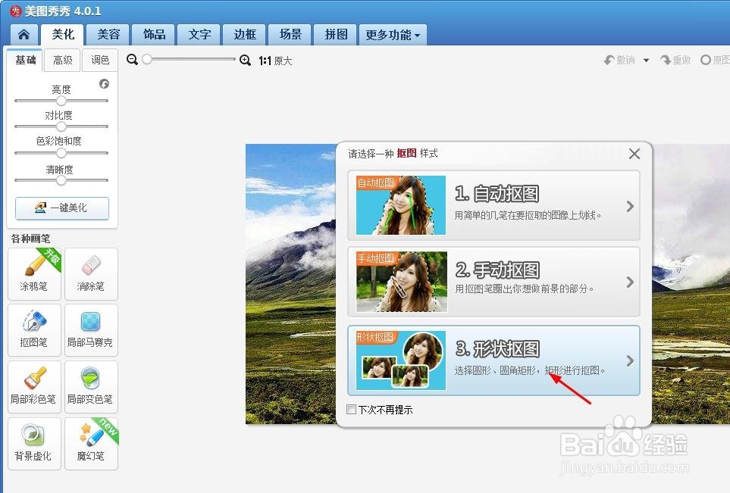The height and width of the screenshot is (493, 730).
Task: Click the 手动抠图 preview thumbnail
Action: point(401,282)
